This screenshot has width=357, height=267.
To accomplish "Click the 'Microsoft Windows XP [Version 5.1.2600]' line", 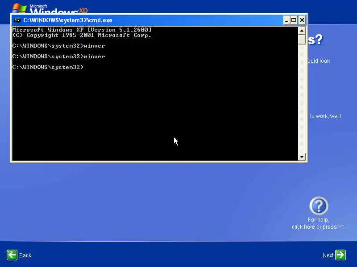I will click(x=82, y=30).
